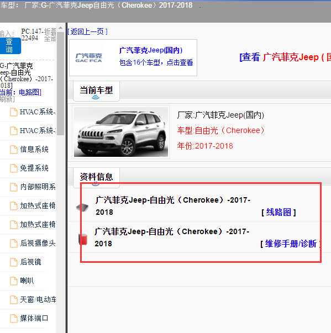
Task: Click the document icon next to 信息系统
Action: (14, 150)
